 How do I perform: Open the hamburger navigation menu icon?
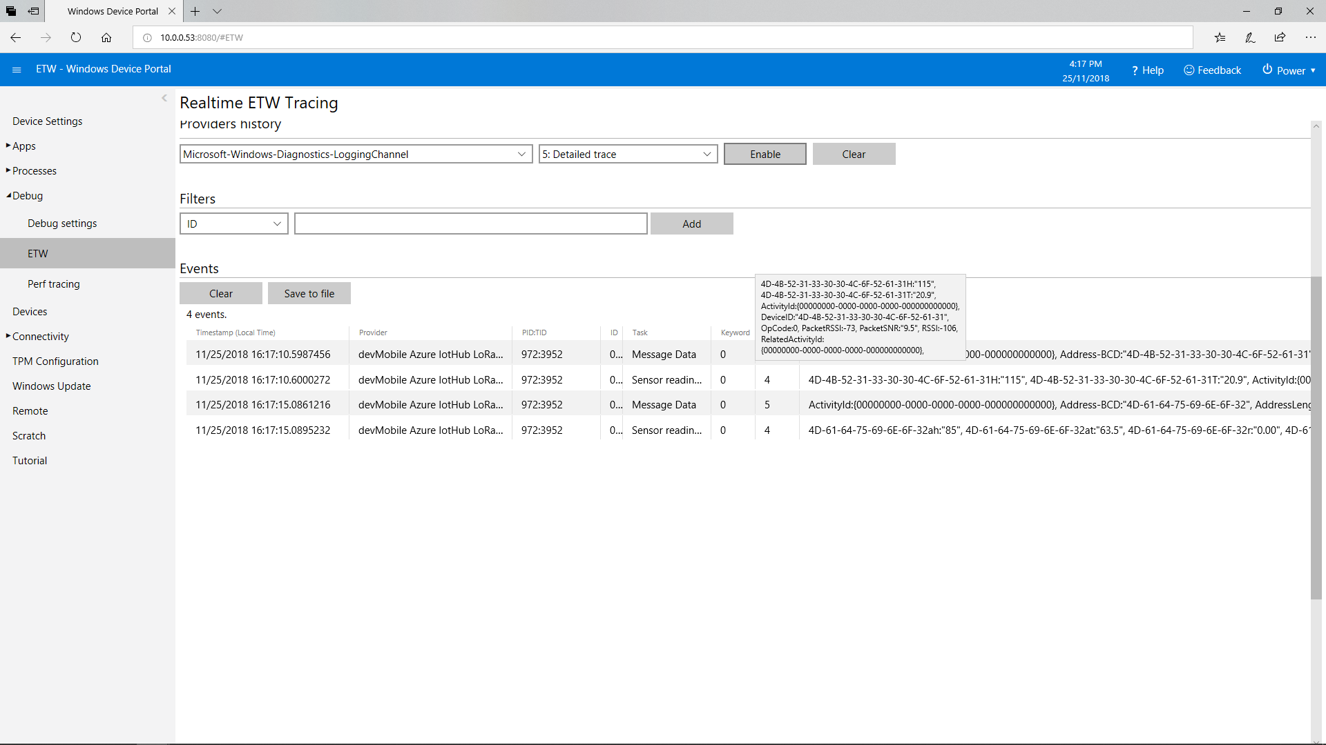[x=17, y=70]
